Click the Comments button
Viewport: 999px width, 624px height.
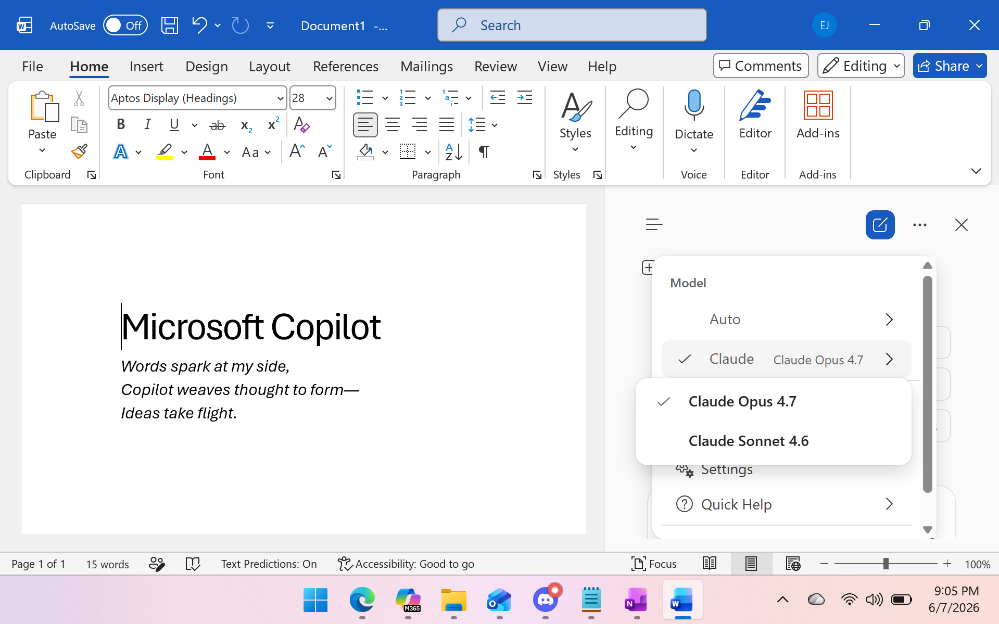click(761, 66)
